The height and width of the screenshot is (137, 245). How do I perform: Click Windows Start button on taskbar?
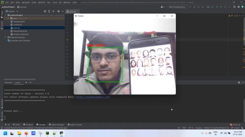[x=5, y=133]
